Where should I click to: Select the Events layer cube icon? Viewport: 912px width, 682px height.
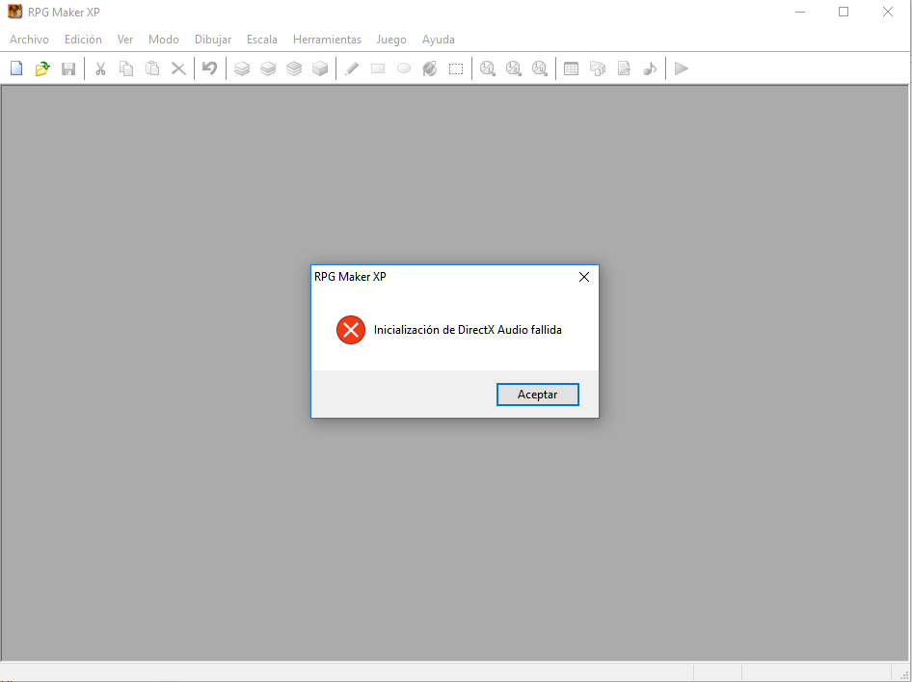320,68
